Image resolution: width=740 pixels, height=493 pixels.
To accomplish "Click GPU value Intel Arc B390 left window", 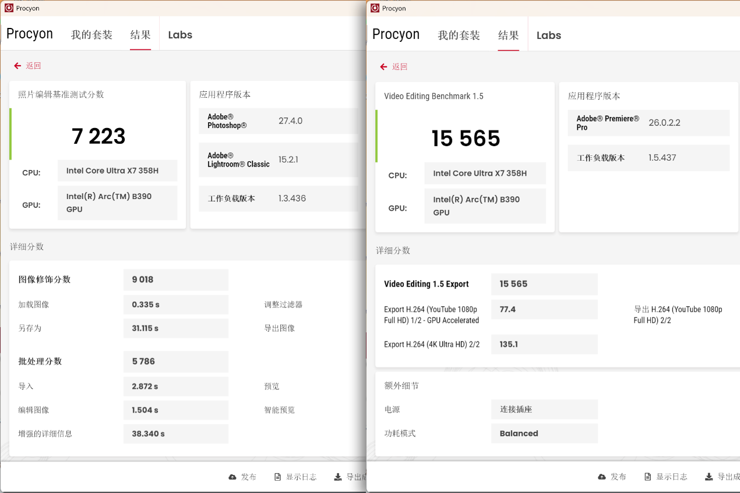I will 117,203.
